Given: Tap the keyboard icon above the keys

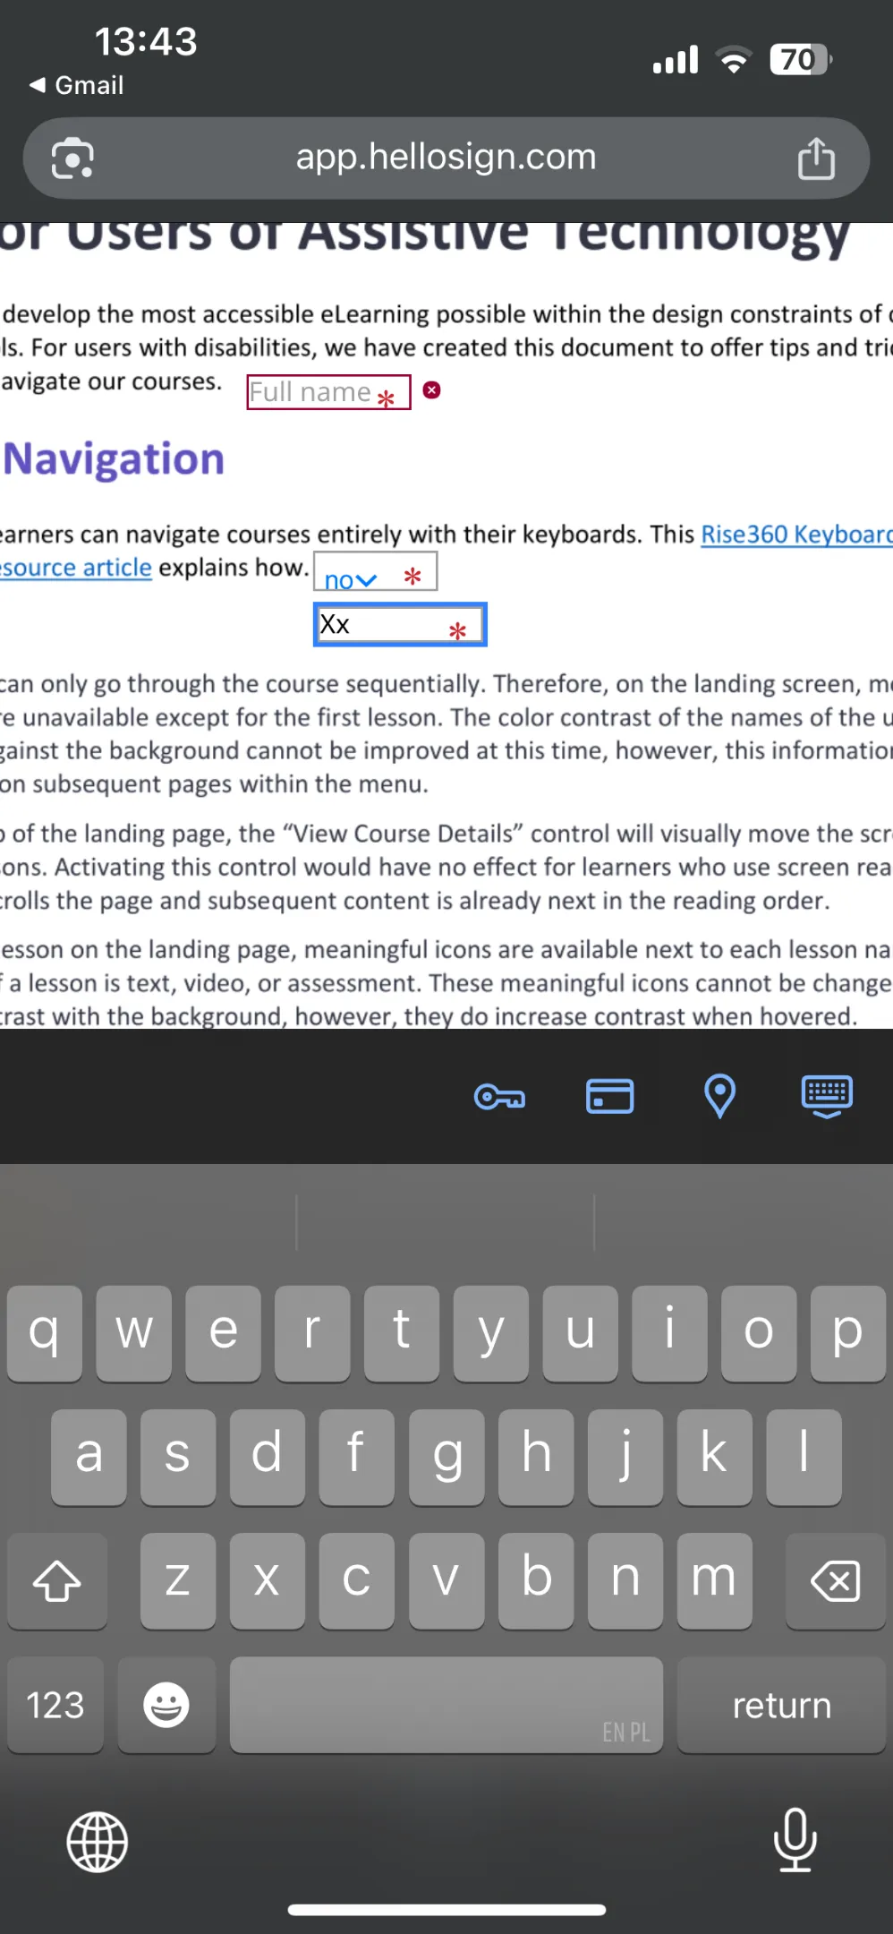Looking at the screenshot, I should pos(828,1096).
